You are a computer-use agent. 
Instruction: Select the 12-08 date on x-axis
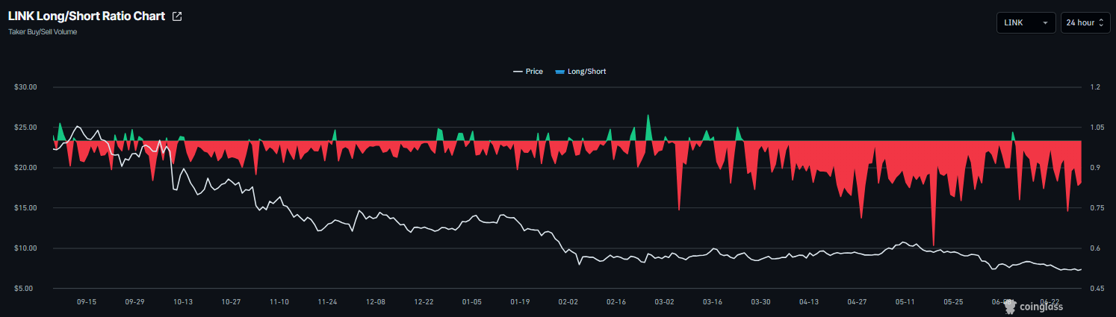pyautogui.click(x=376, y=302)
